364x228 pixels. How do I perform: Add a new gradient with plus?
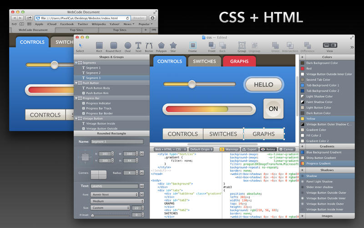tap(302, 146)
